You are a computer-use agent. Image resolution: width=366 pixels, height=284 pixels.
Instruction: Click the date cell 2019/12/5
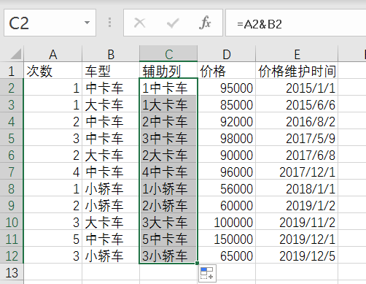coord(297,255)
